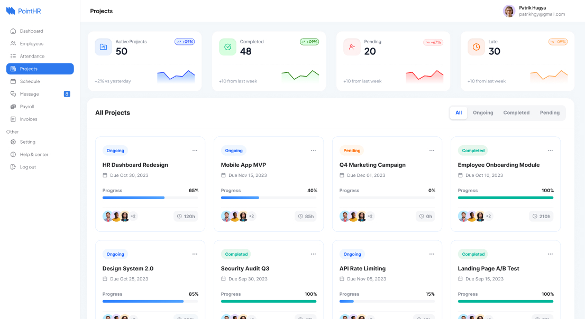This screenshot has width=585, height=319.
Task: Click the Schedule calendar icon
Action: tap(13, 81)
